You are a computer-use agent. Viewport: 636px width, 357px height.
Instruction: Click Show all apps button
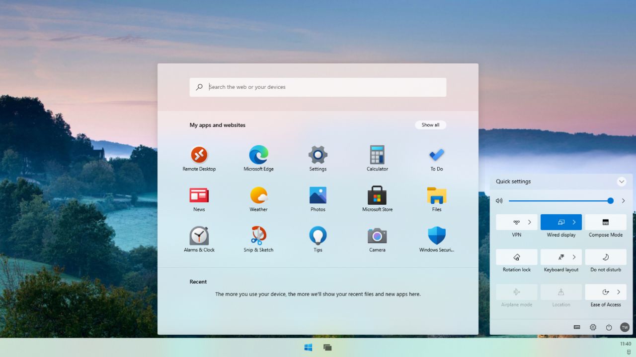point(430,125)
